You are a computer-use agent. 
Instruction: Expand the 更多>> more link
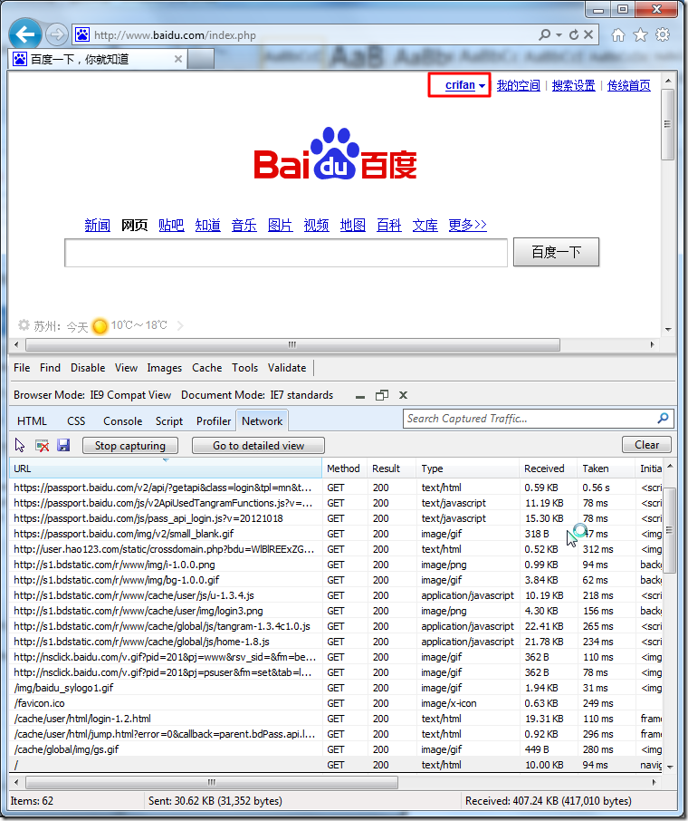pos(468,225)
